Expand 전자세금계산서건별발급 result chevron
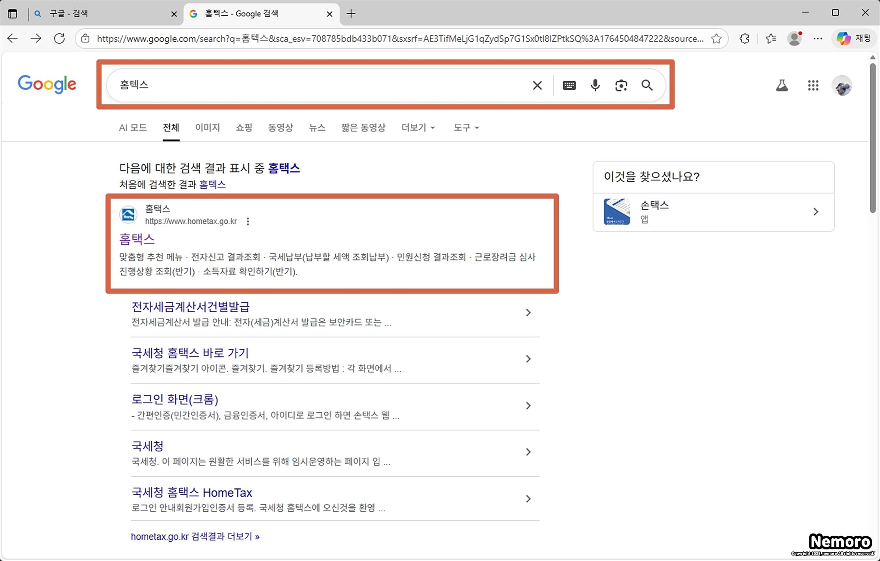 tap(528, 313)
